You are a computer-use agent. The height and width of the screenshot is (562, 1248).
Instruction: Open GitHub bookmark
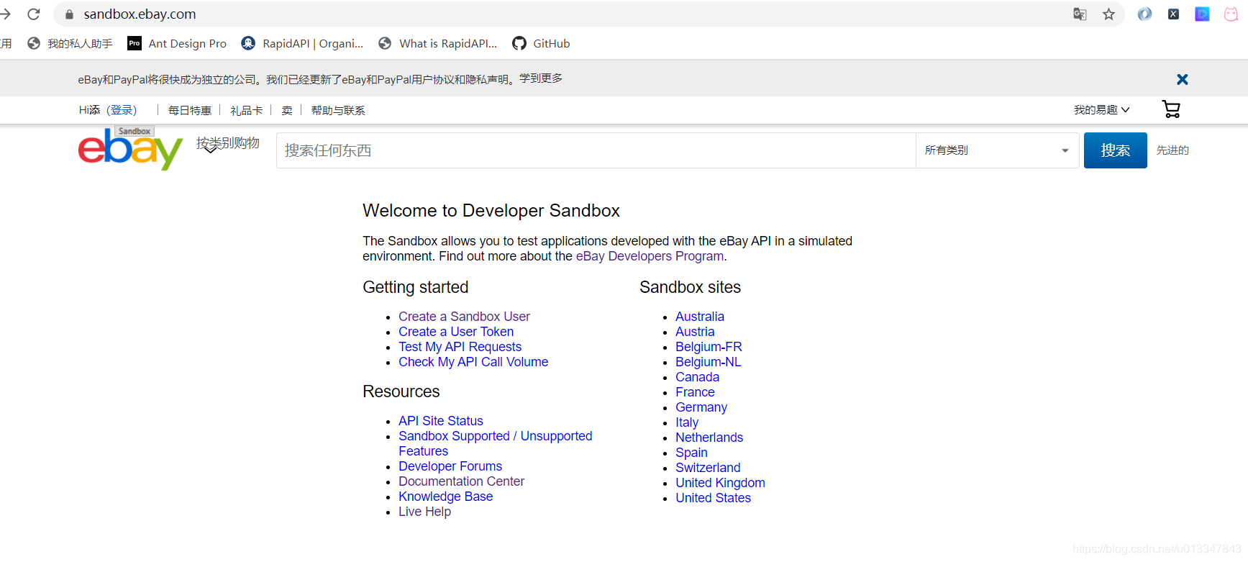541,43
